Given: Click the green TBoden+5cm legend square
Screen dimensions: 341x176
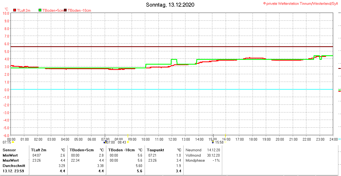Looking at the screenshot, I should point(40,10).
